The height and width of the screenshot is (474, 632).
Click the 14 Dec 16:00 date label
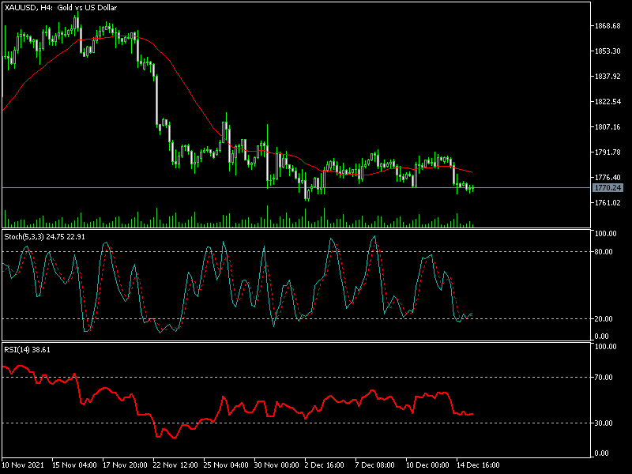(x=478, y=465)
